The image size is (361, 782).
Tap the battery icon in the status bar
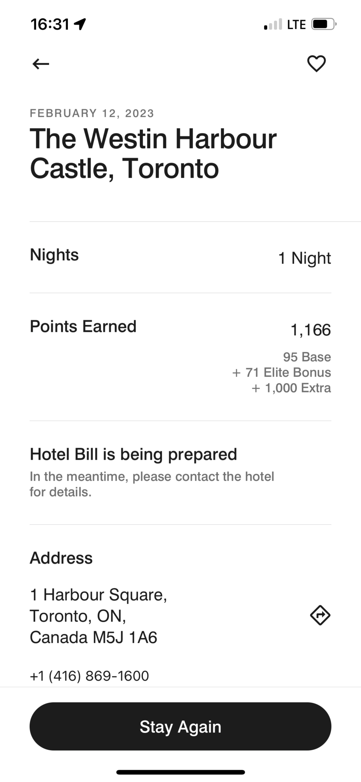click(324, 24)
